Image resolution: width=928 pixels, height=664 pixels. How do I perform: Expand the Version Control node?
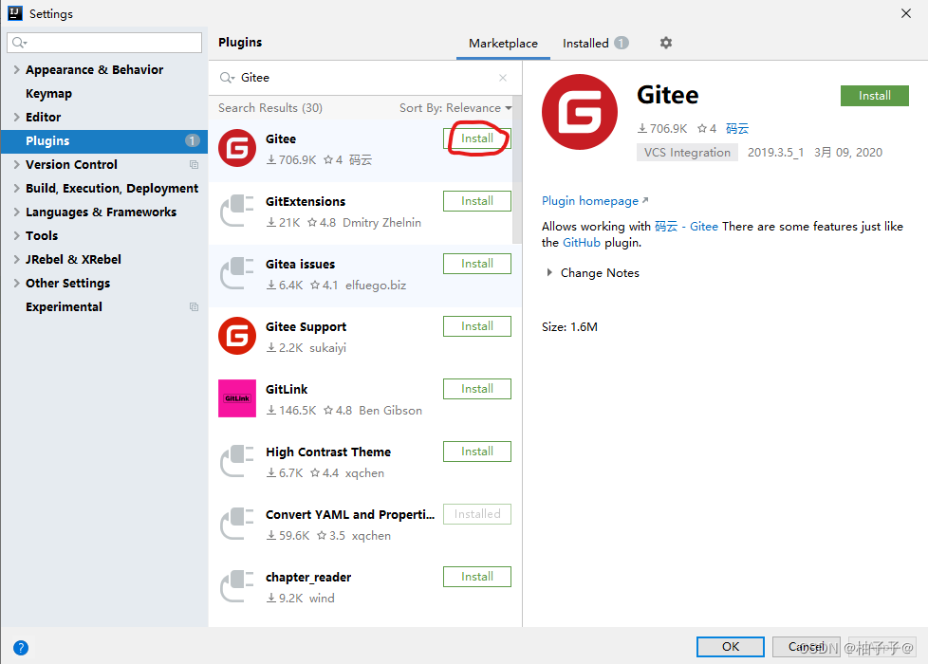[x=16, y=164]
